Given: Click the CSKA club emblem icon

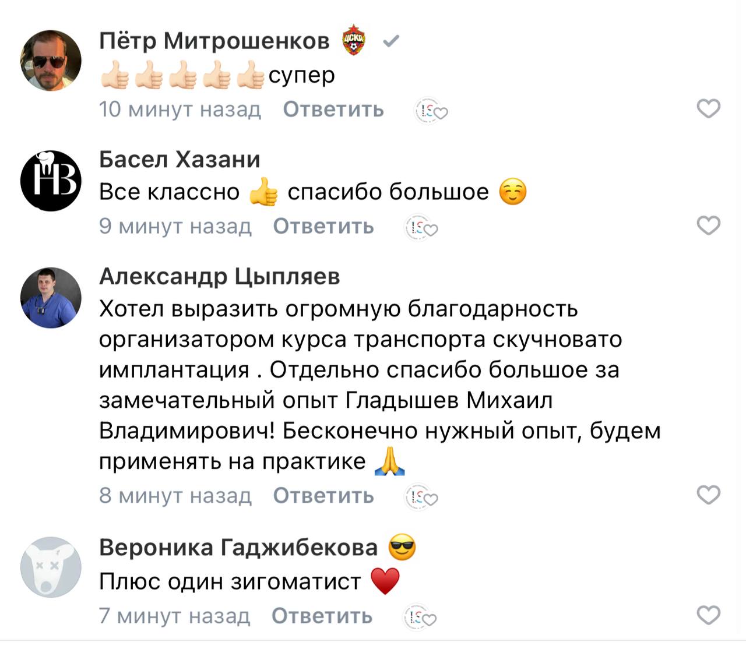Looking at the screenshot, I should [x=353, y=40].
